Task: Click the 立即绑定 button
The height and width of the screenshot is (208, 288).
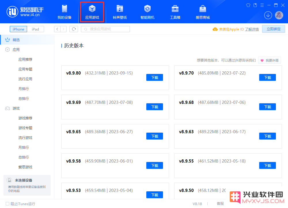Action: coord(274,29)
